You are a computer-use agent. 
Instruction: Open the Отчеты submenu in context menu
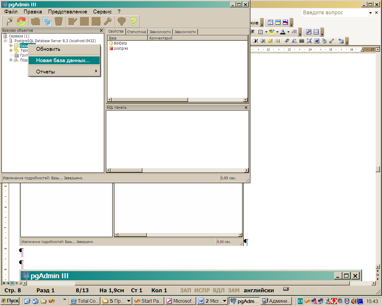point(64,71)
